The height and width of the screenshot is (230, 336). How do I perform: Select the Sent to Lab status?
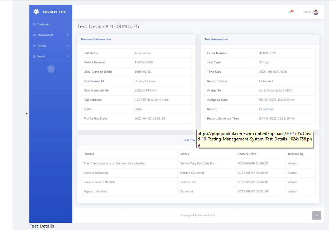(187, 182)
